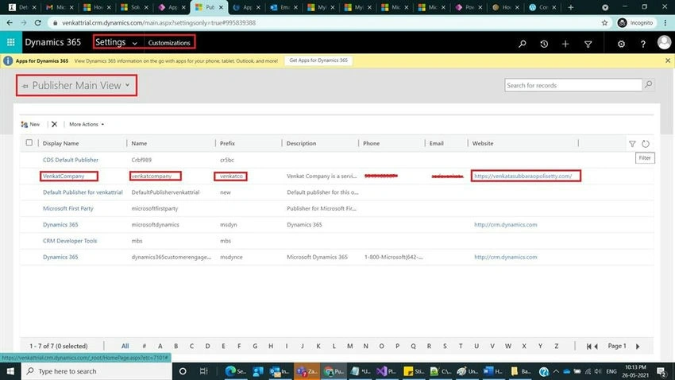Filter records by letter D
This screenshot has width=675, height=380.
click(207, 346)
